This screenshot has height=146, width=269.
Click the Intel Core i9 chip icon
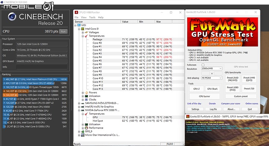click(83, 29)
